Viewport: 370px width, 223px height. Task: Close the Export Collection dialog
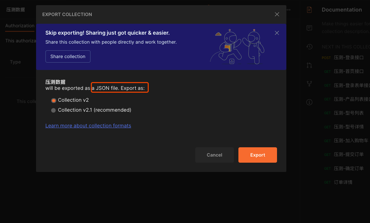coord(277,14)
